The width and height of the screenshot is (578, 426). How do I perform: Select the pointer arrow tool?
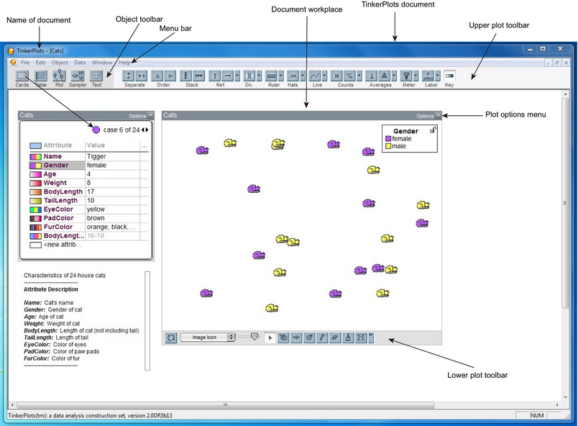tap(270, 337)
